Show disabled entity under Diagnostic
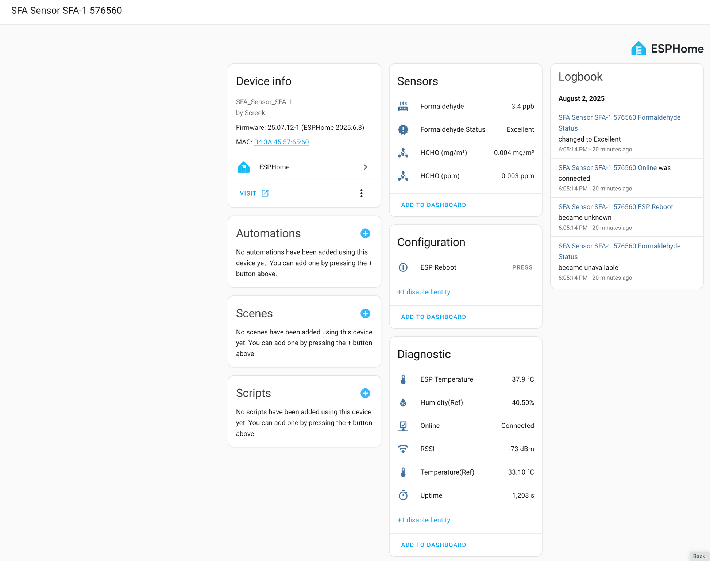The height and width of the screenshot is (561, 710). 424,520
